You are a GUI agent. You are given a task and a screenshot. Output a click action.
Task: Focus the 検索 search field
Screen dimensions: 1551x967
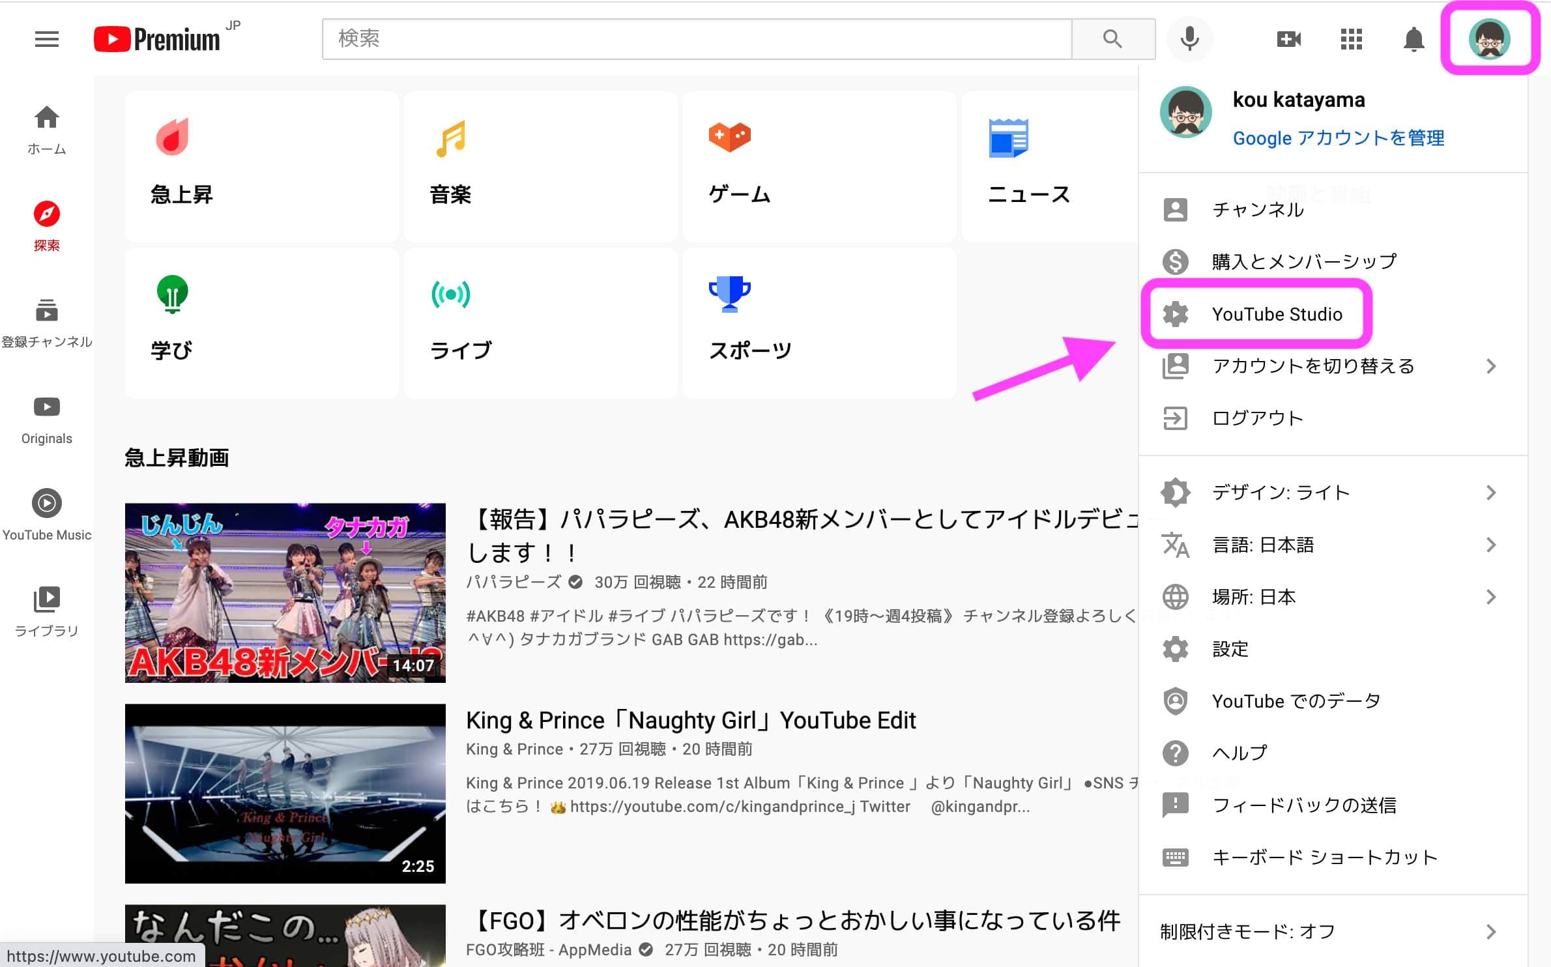coord(697,39)
